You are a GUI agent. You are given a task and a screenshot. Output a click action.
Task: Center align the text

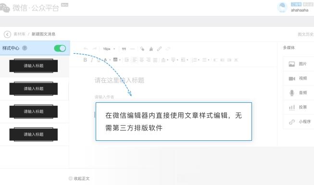pos(141,60)
